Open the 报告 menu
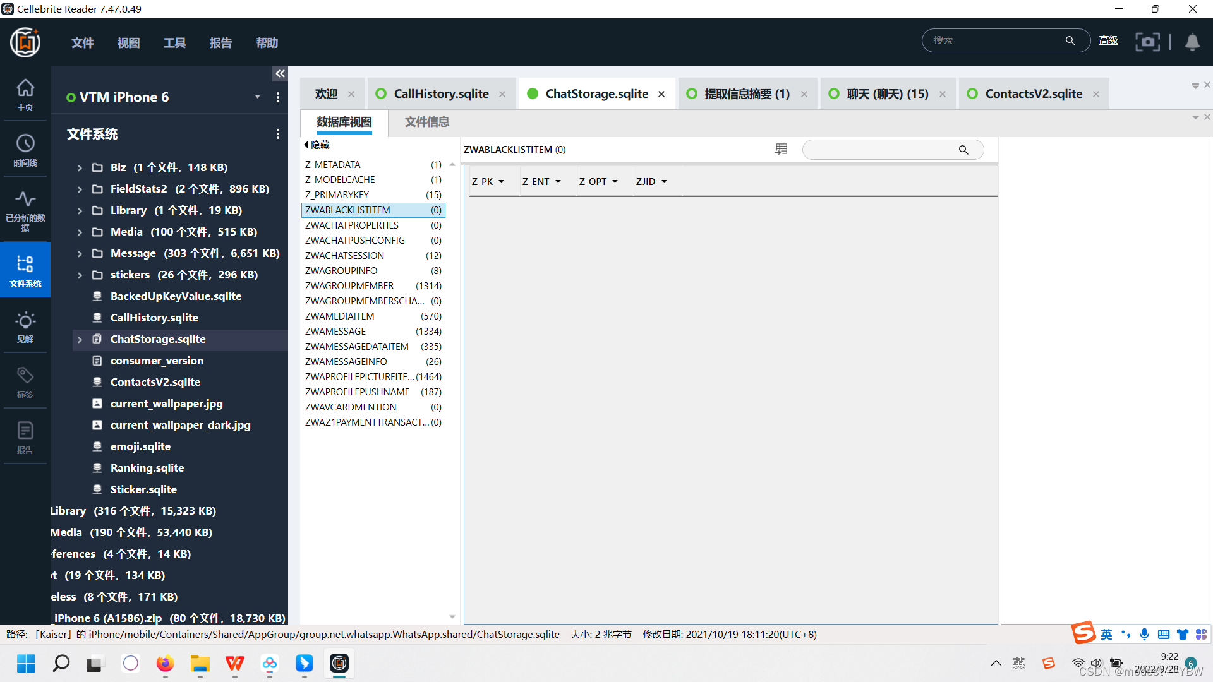The image size is (1213, 682). click(x=220, y=43)
